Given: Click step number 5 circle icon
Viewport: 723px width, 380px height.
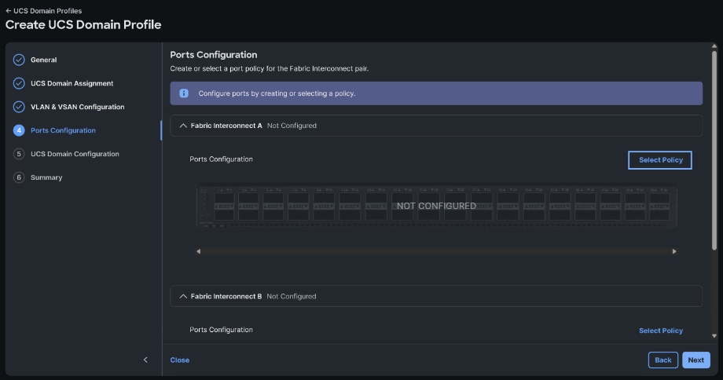Looking at the screenshot, I should (x=19, y=154).
